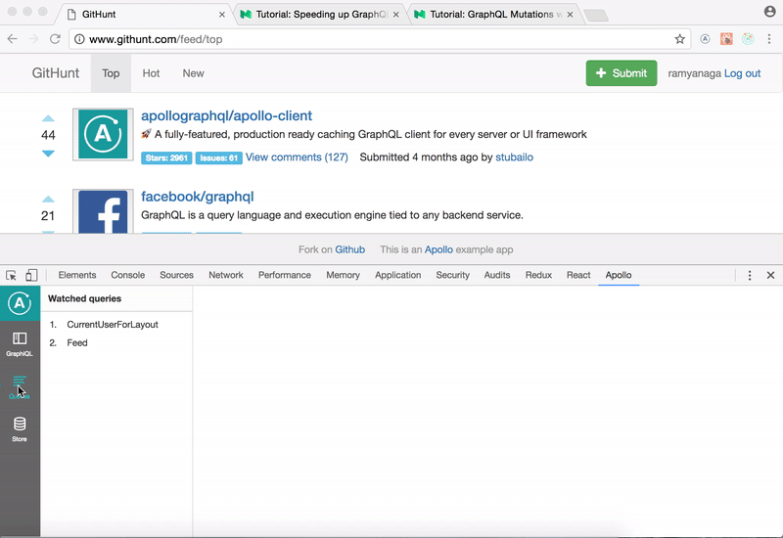Viewport: 783px width, 538px height.
Task: Switch to the Elements DevTools tab
Action: (77, 275)
